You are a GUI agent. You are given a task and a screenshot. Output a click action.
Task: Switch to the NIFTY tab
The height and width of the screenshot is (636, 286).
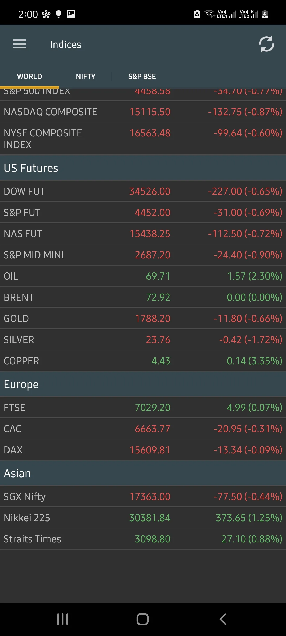[85, 76]
